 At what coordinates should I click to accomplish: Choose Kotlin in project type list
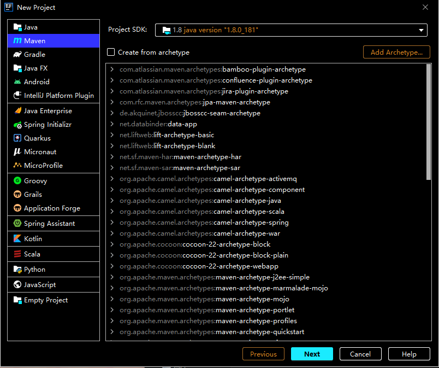tap(54, 238)
